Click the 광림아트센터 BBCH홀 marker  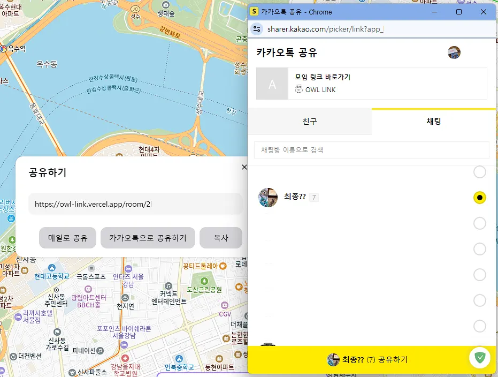tap(88, 289)
